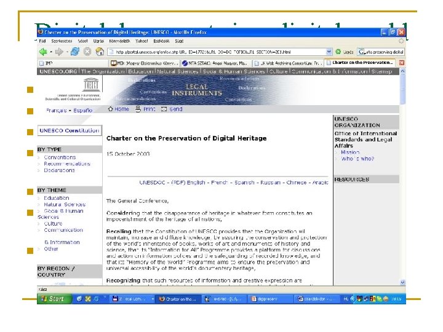Screen dimensions: 443x332
Task: Open the Mission link
Action: pos(350,152)
